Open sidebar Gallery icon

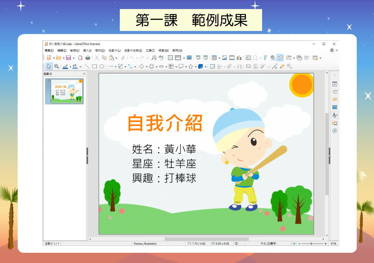[x=335, y=123]
